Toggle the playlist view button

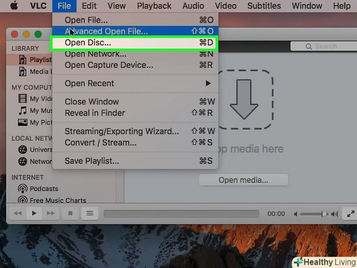(90, 214)
